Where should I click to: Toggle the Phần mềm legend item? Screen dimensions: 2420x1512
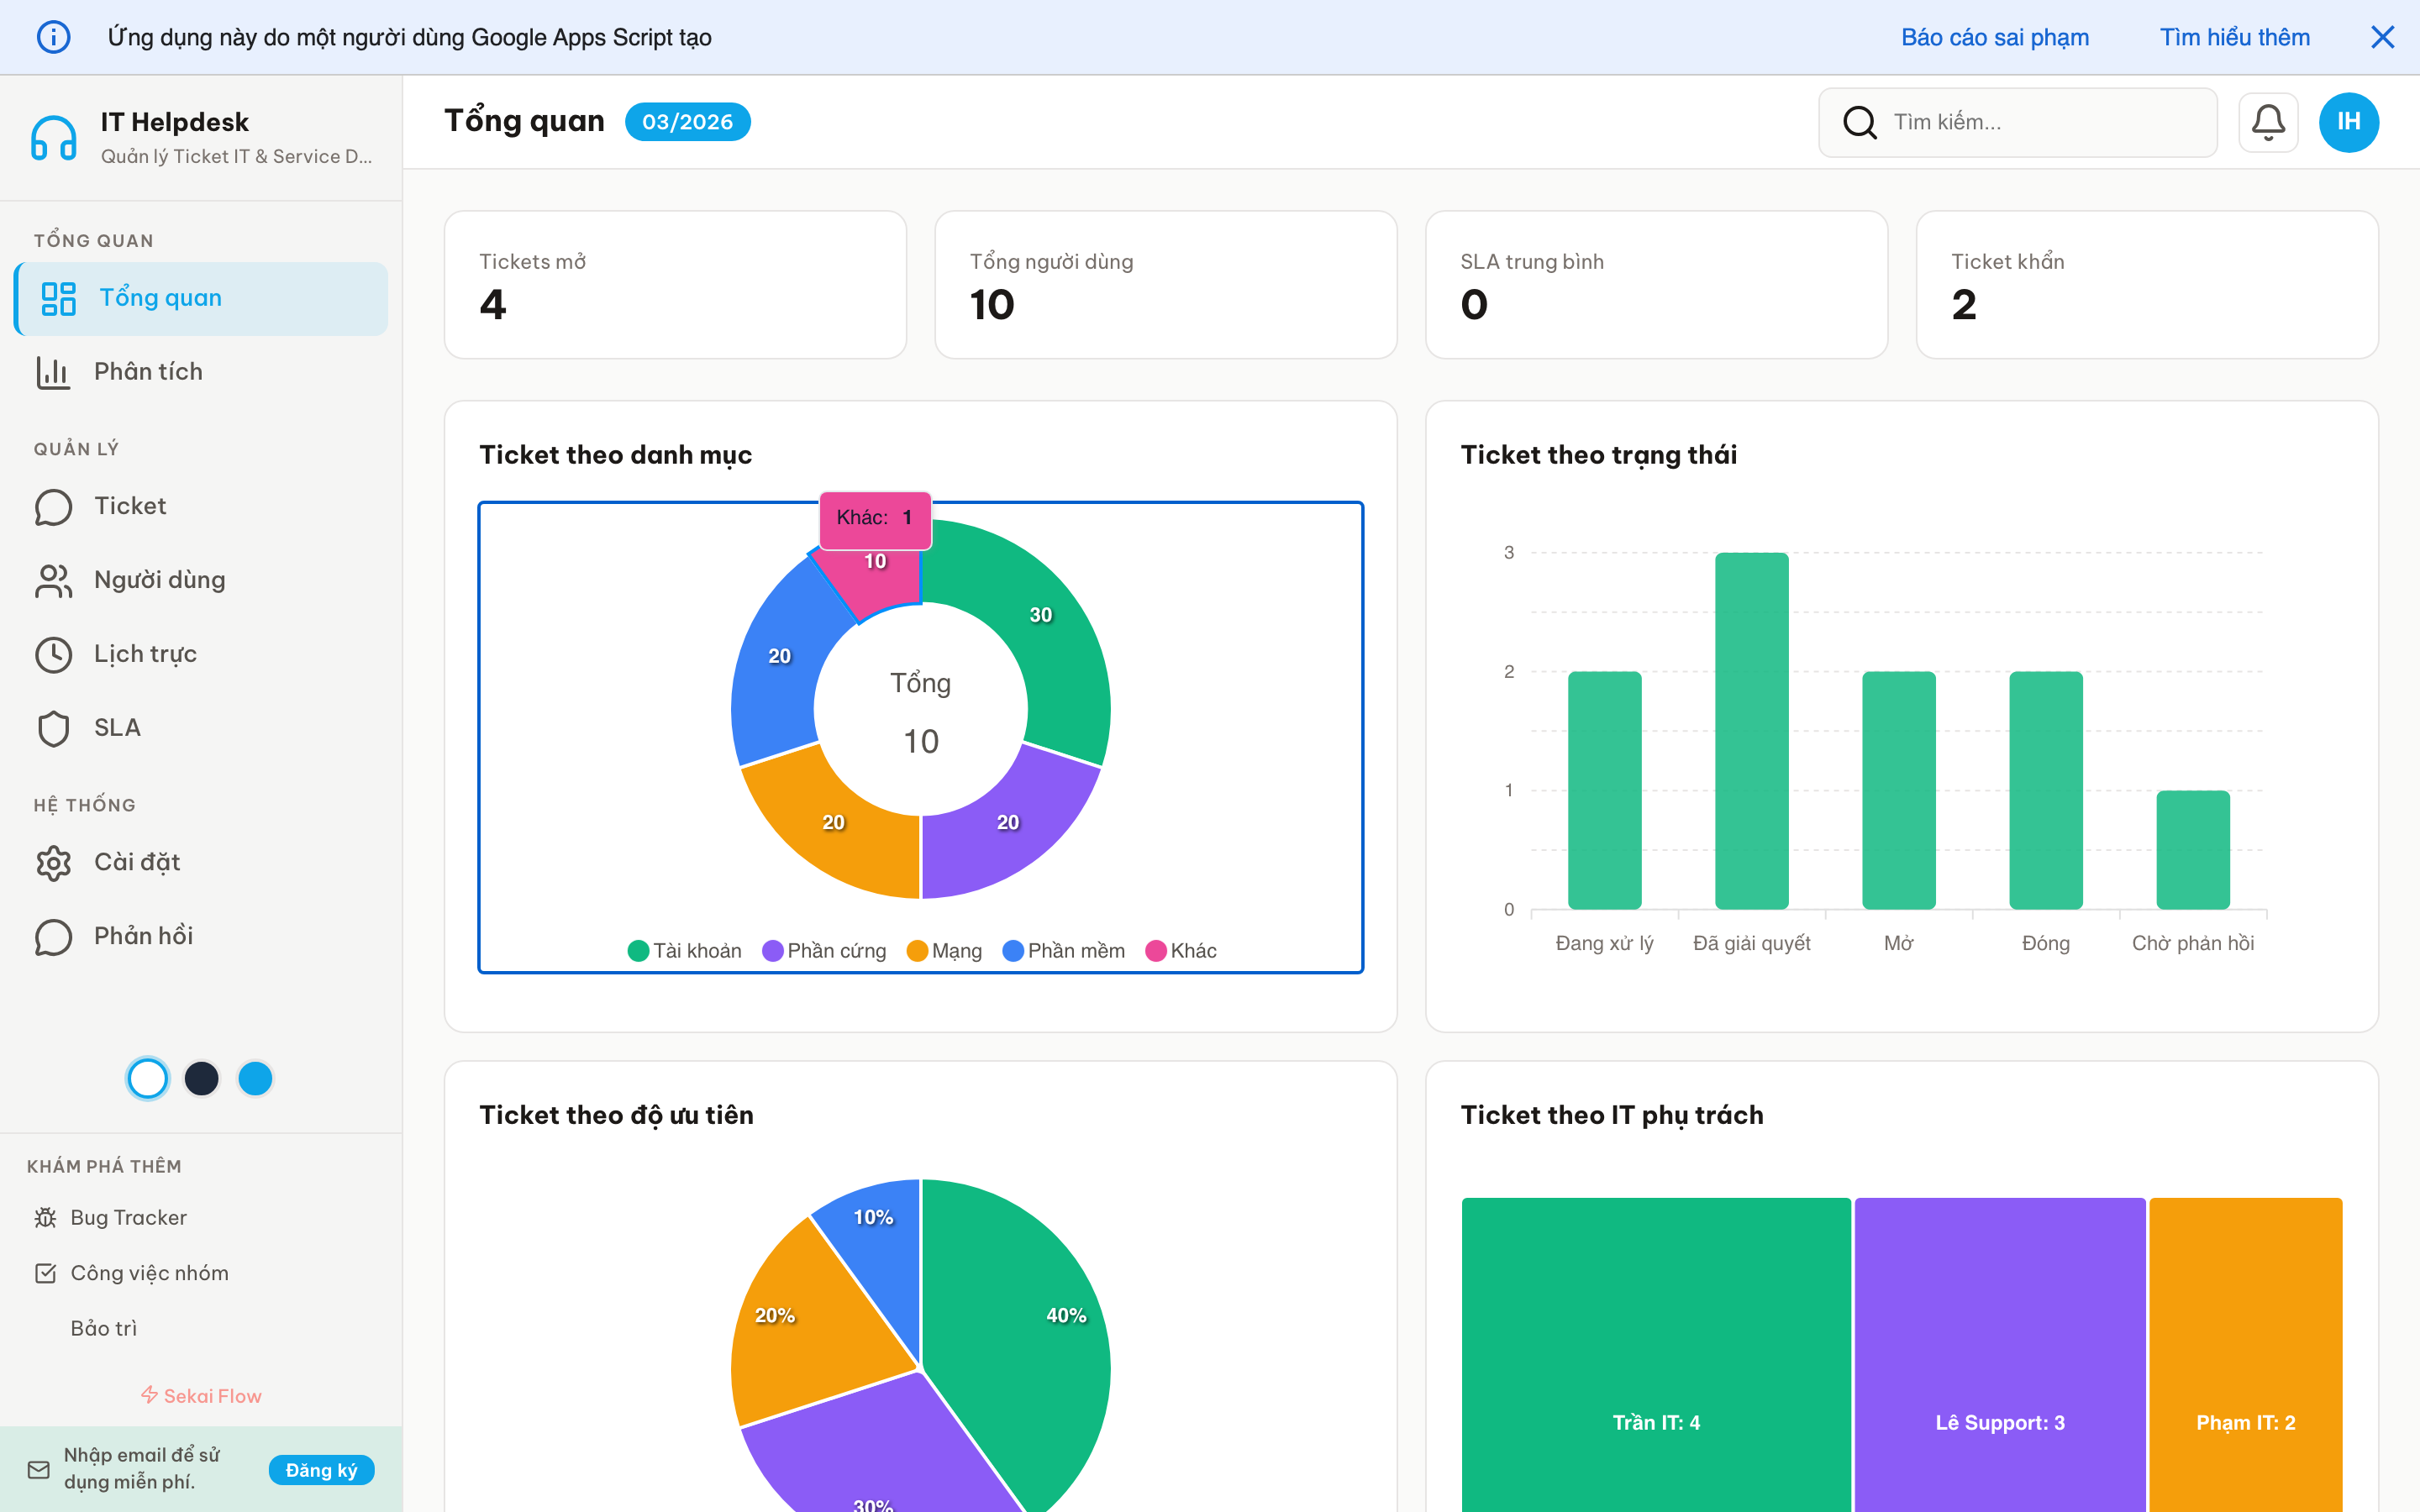point(1064,950)
